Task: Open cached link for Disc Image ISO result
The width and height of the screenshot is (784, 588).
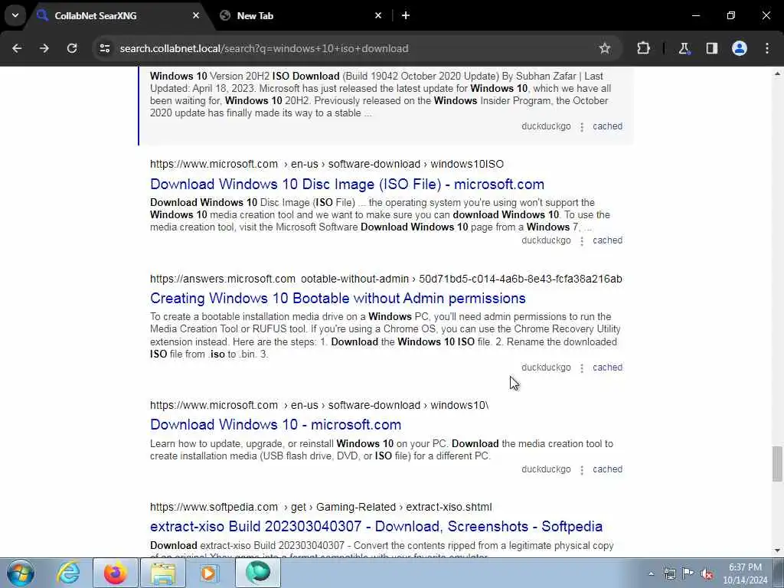Action: click(x=607, y=240)
